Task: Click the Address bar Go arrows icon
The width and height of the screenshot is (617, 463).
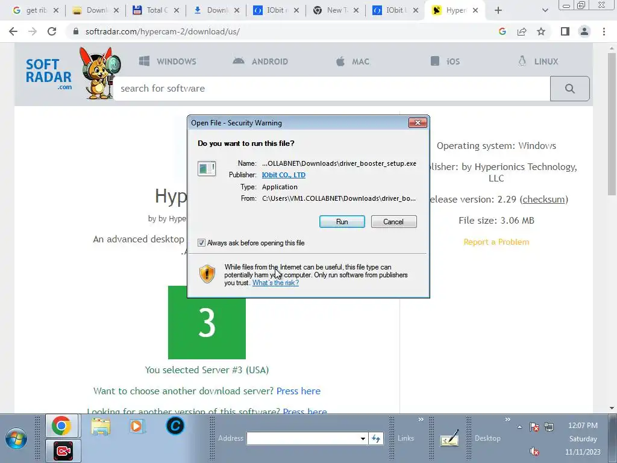Action: tap(376, 438)
